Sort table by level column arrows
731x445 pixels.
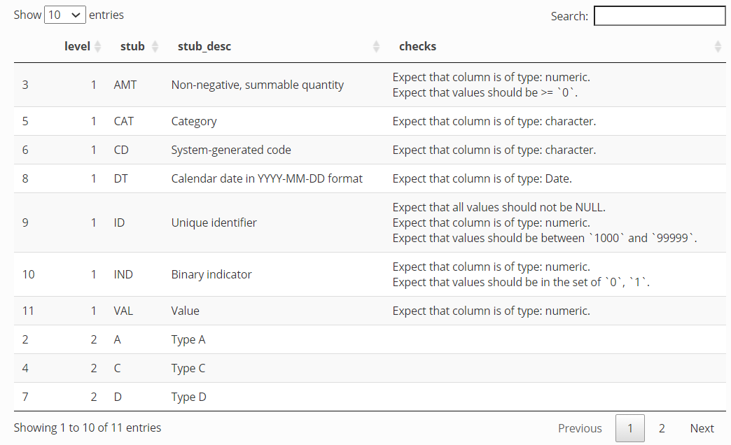coord(97,47)
